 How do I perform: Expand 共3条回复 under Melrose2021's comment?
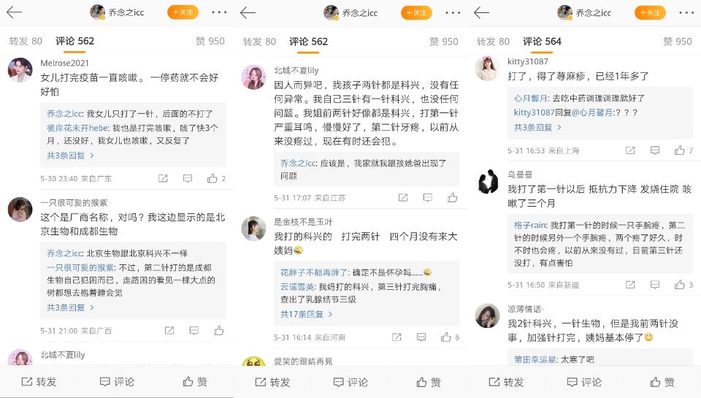(x=70, y=155)
